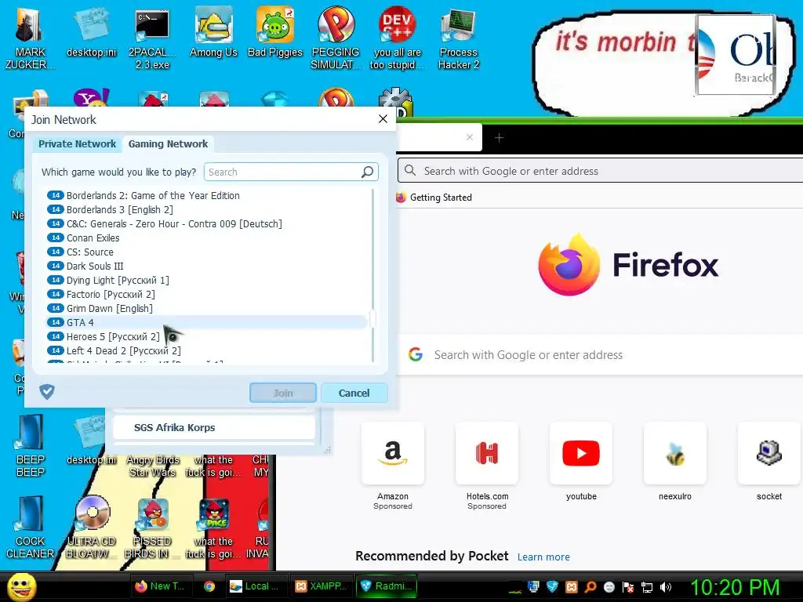Screen dimensions: 803x602
Task: Switch to the Gaming Network tab
Action: [168, 144]
